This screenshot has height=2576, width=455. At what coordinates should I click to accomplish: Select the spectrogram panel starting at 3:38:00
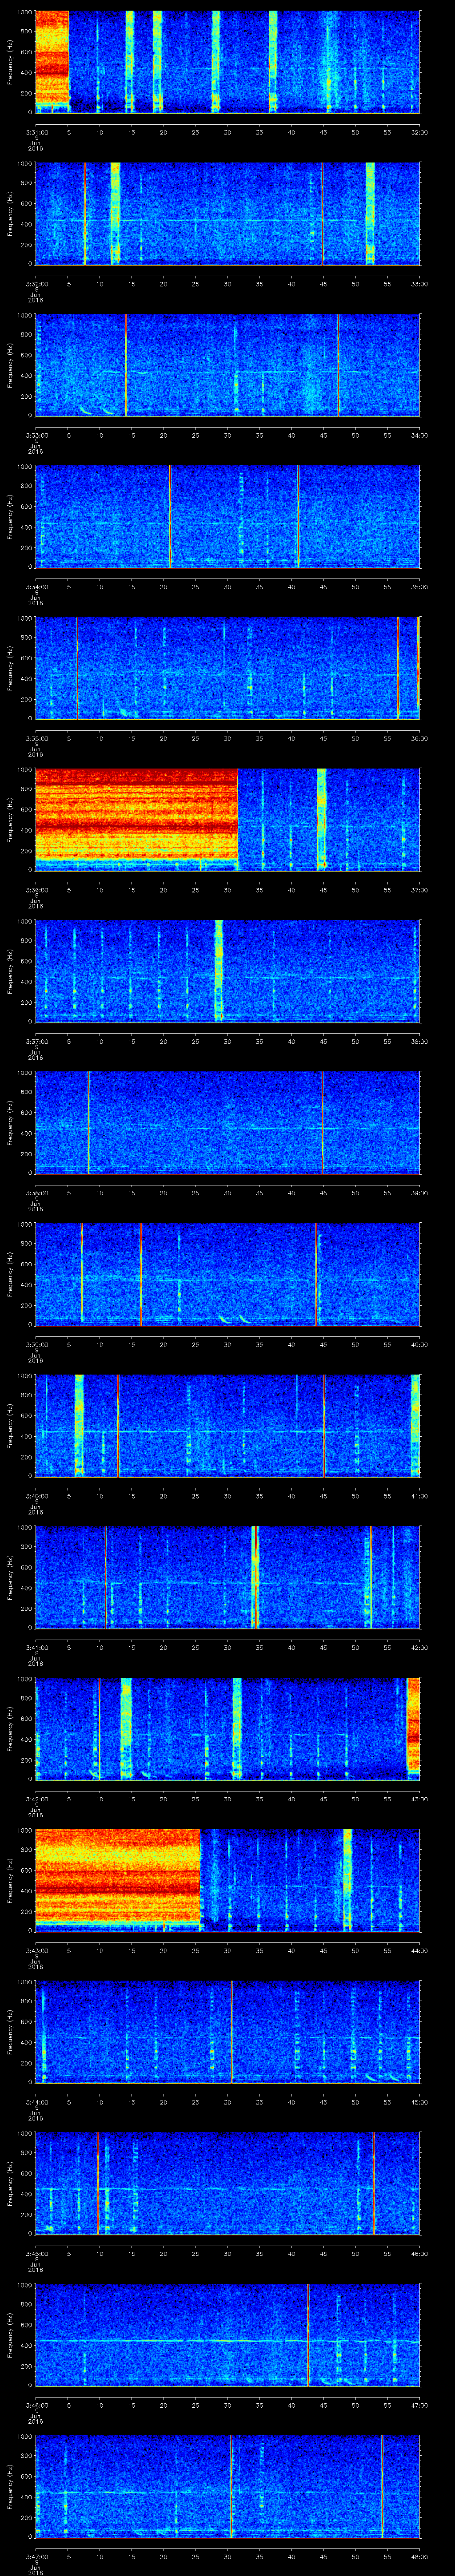pyautogui.click(x=227, y=1122)
